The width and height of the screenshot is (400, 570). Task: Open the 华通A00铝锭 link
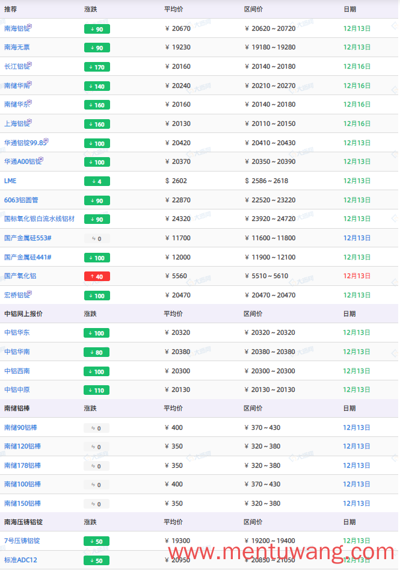[x=22, y=161]
